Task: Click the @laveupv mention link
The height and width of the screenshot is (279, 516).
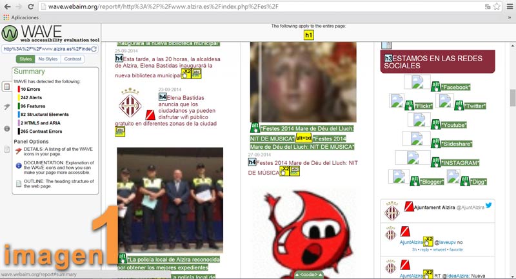Action: [x=445, y=242]
